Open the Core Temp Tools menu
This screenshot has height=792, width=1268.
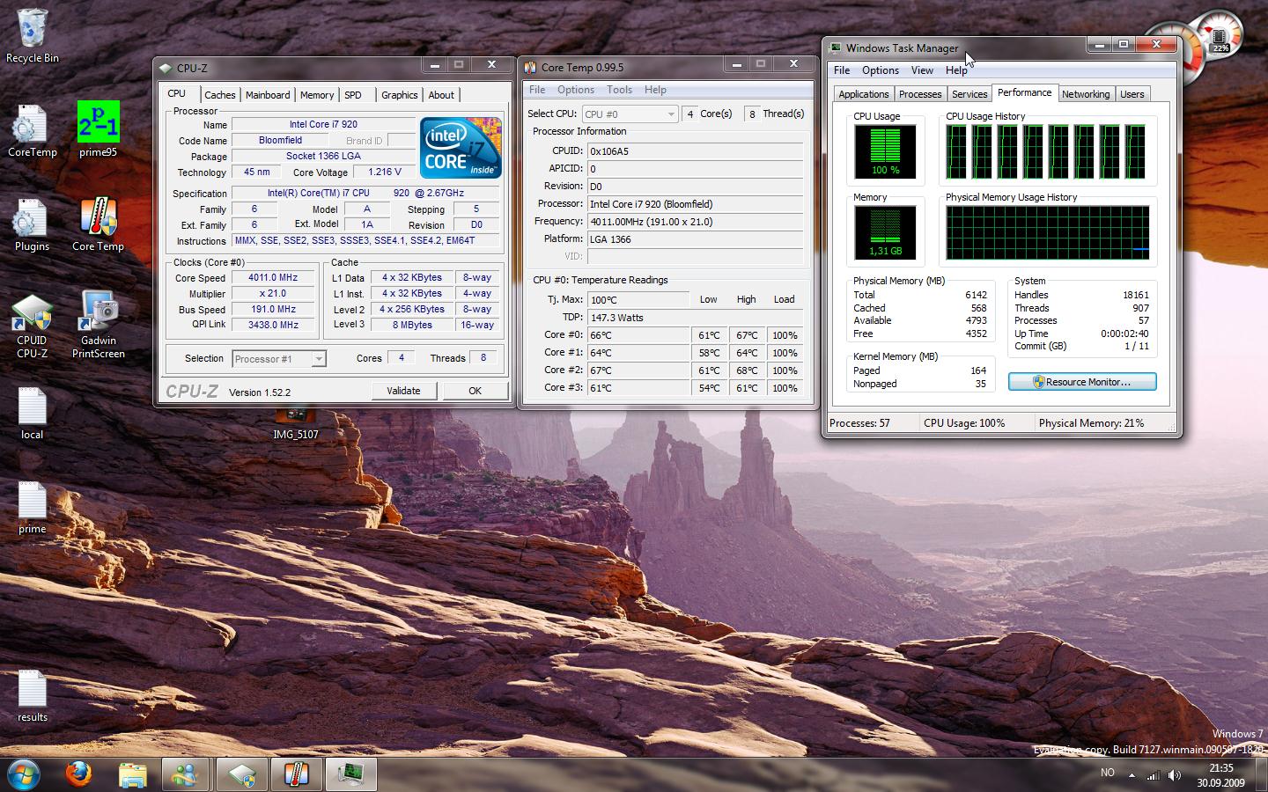[619, 90]
